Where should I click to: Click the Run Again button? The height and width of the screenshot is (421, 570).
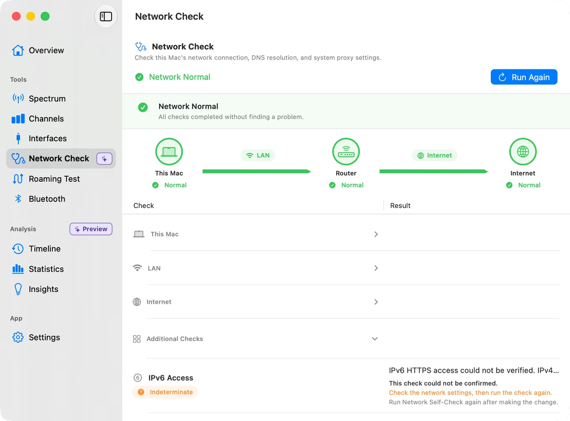pyautogui.click(x=524, y=77)
